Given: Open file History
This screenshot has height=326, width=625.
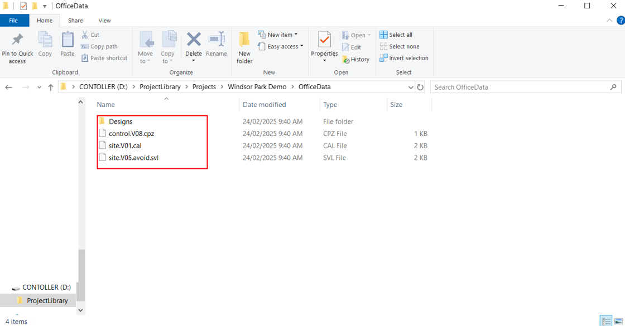Looking at the screenshot, I should click(356, 59).
